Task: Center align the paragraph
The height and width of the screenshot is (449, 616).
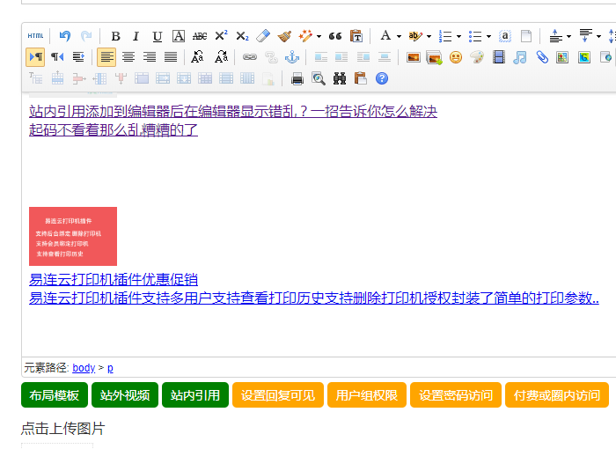Action: pos(128,57)
